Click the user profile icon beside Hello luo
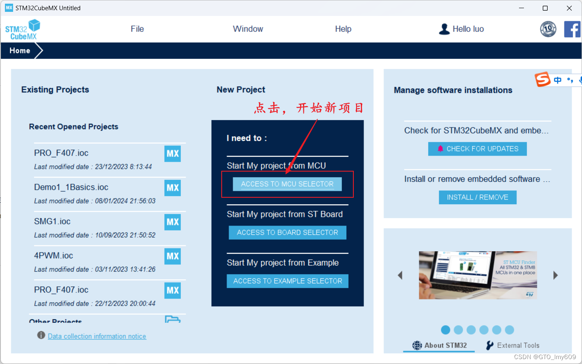The width and height of the screenshot is (582, 364). pos(444,29)
